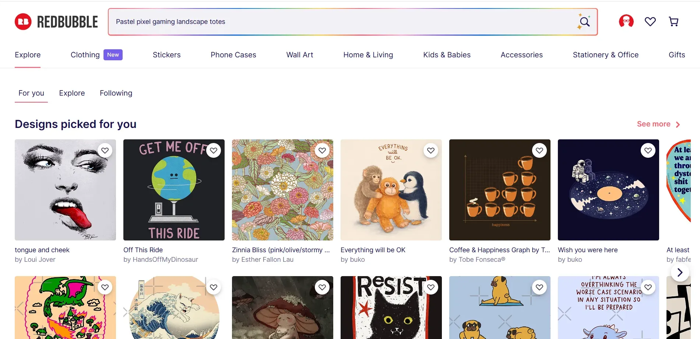Open the shopping cart

coord(673,21)
